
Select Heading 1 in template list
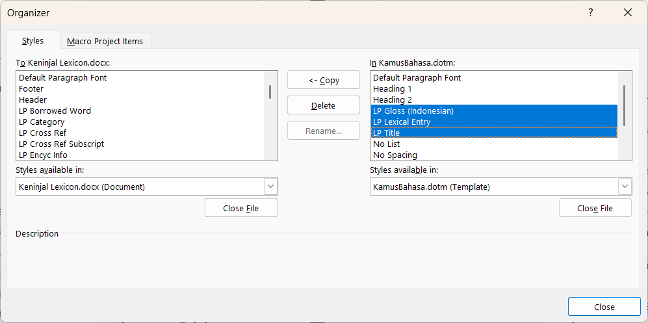pos(393,88)
